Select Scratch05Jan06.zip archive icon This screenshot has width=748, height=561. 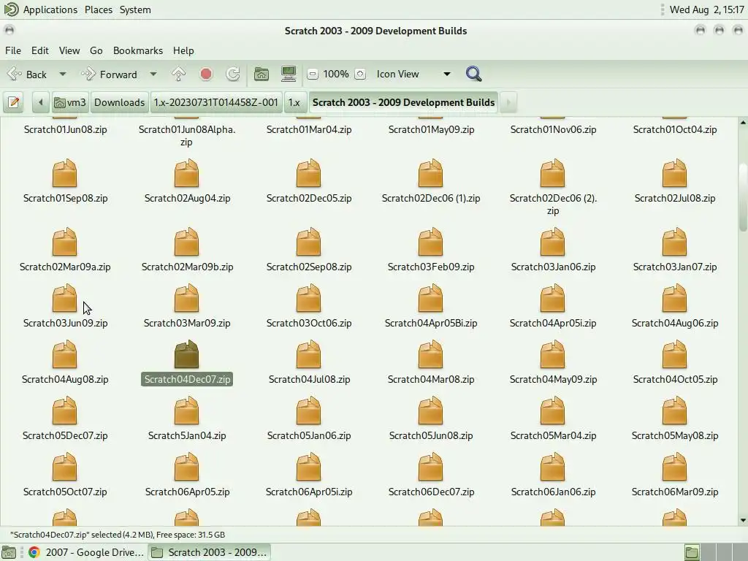(x=309, y=411)
